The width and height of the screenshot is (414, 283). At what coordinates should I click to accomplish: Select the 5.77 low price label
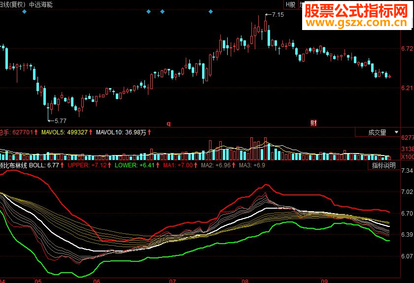coord(61,121)
